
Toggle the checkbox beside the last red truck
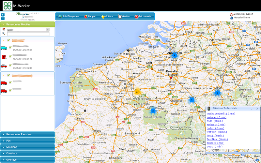coord(10,90)
